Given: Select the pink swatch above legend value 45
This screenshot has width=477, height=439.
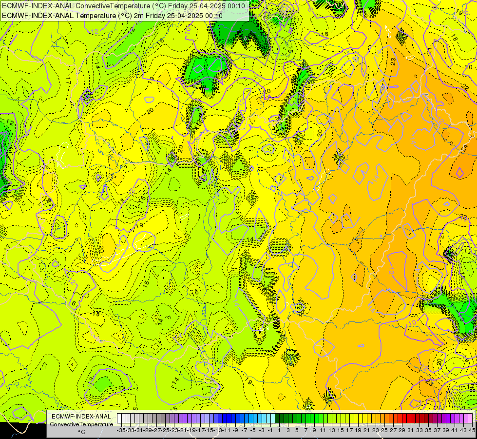Looking at the screenshot, I should (x=470, y=418).
